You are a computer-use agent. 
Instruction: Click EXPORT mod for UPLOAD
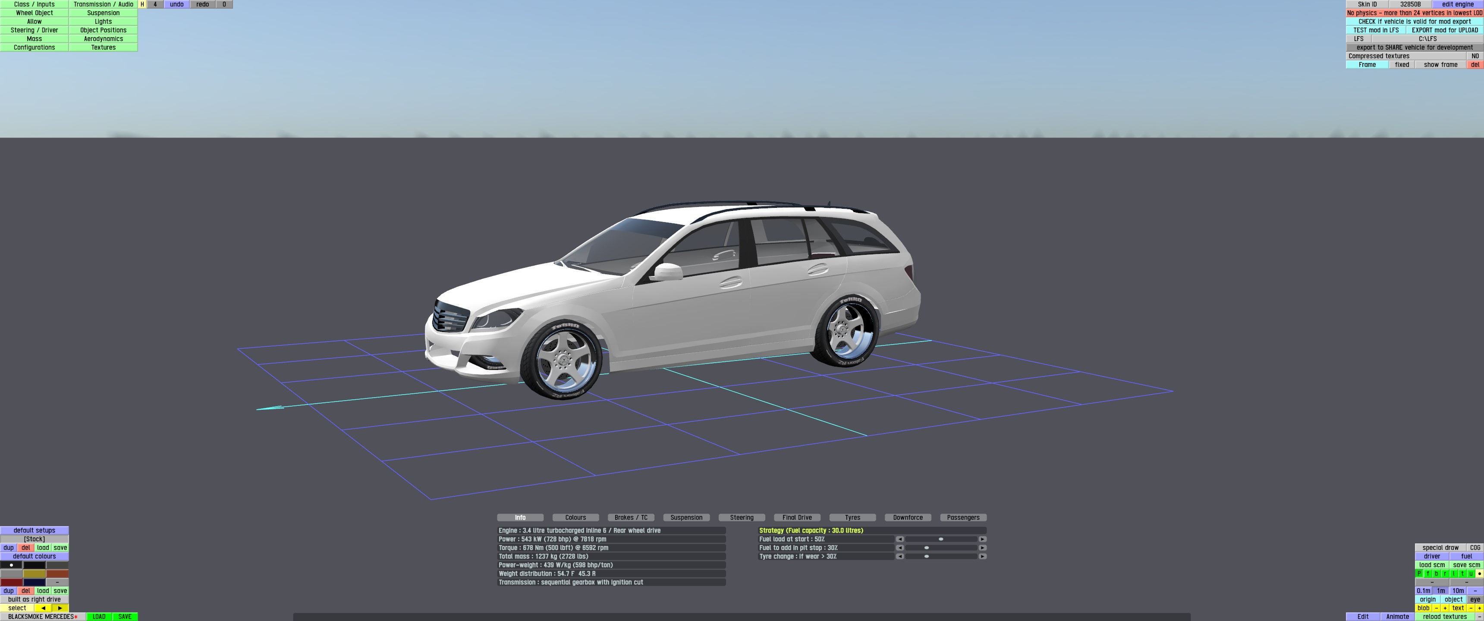[1444, 30]
